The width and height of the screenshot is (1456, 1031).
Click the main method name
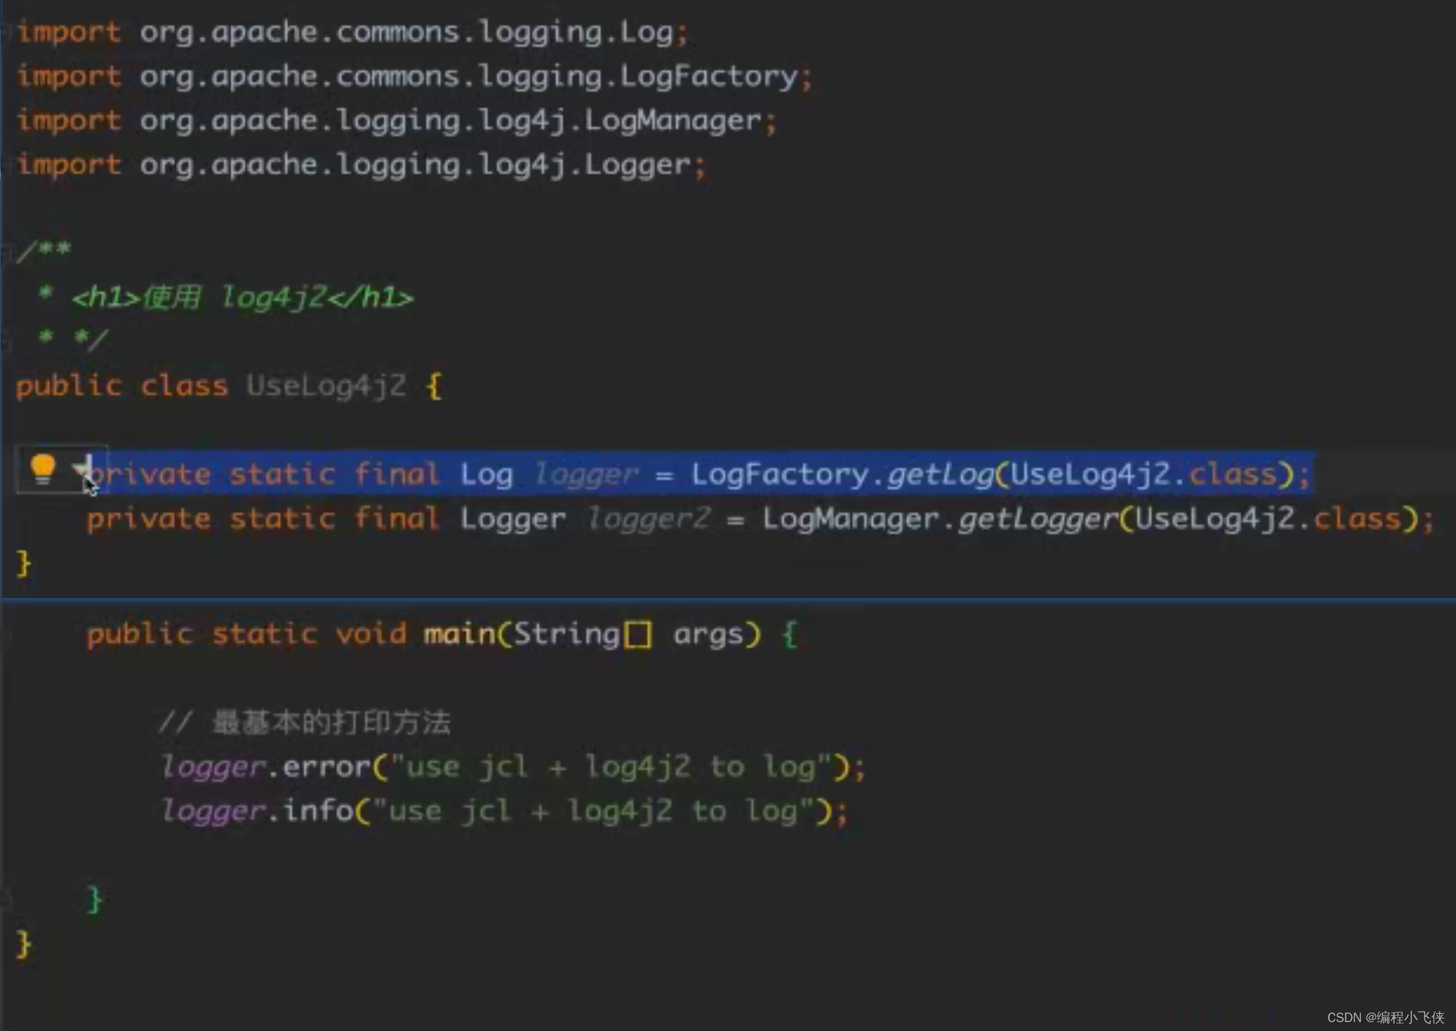click(x=460, y=634)
